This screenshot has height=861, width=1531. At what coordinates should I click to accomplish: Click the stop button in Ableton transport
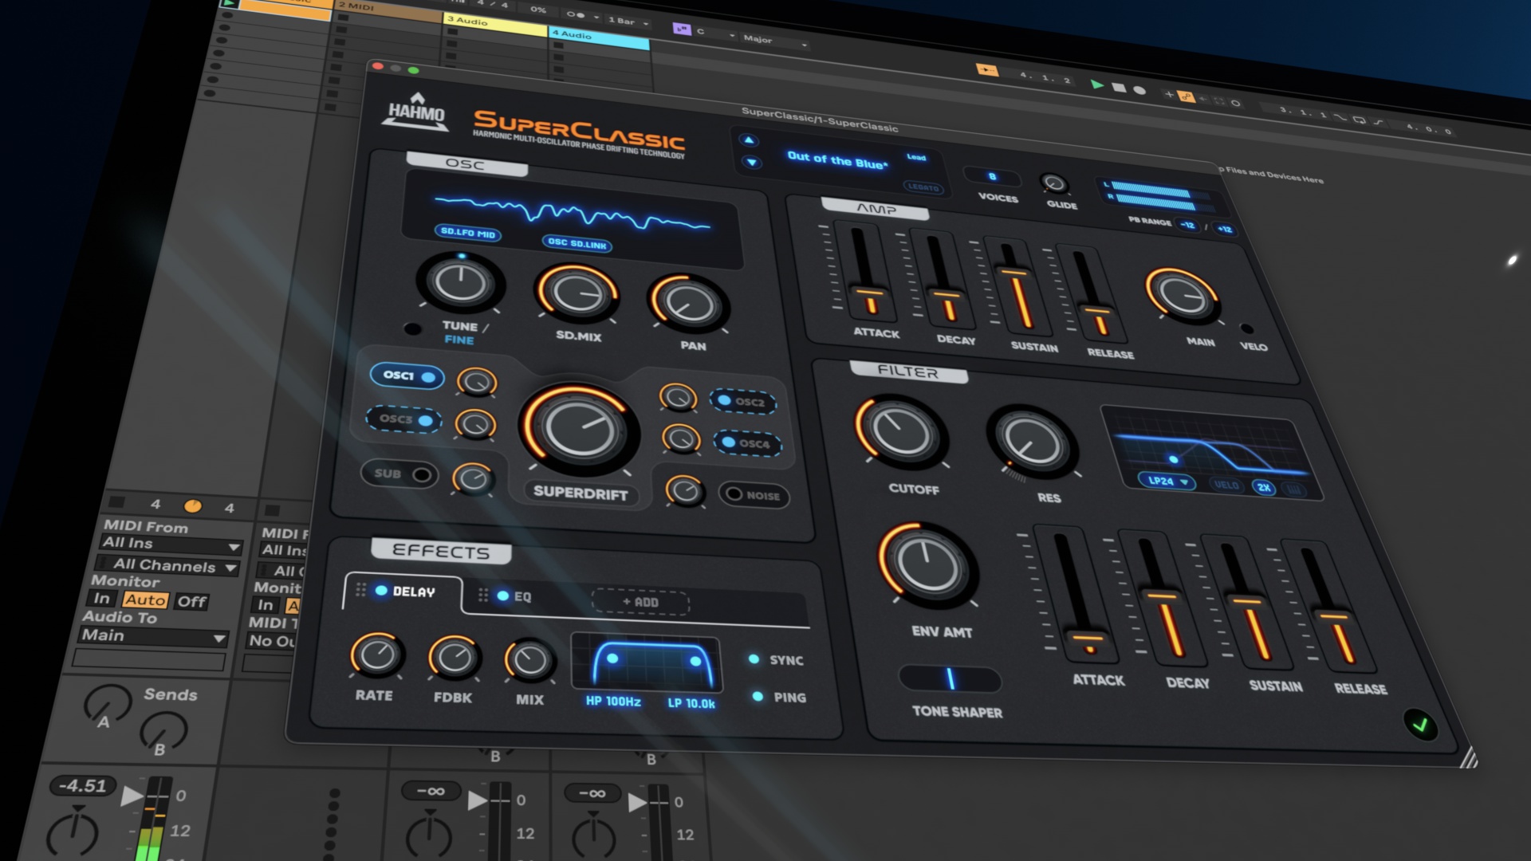(1120, 88)
